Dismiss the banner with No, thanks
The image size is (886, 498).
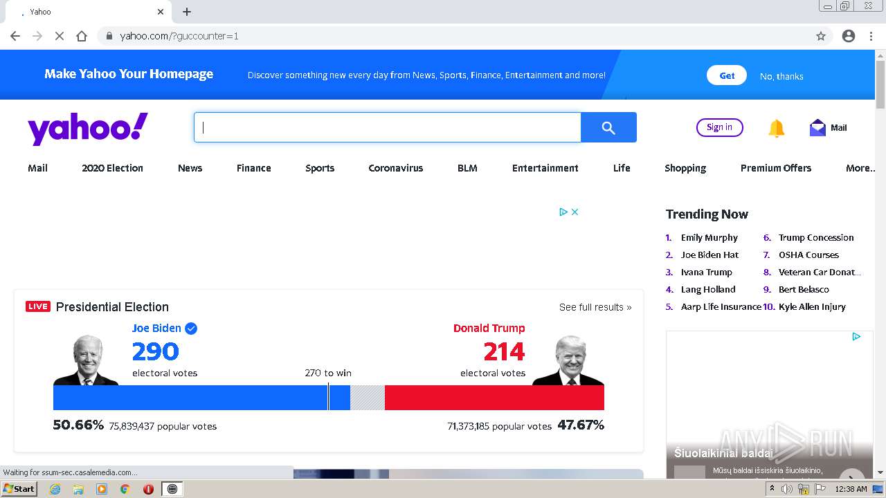(x=781, y=76)
